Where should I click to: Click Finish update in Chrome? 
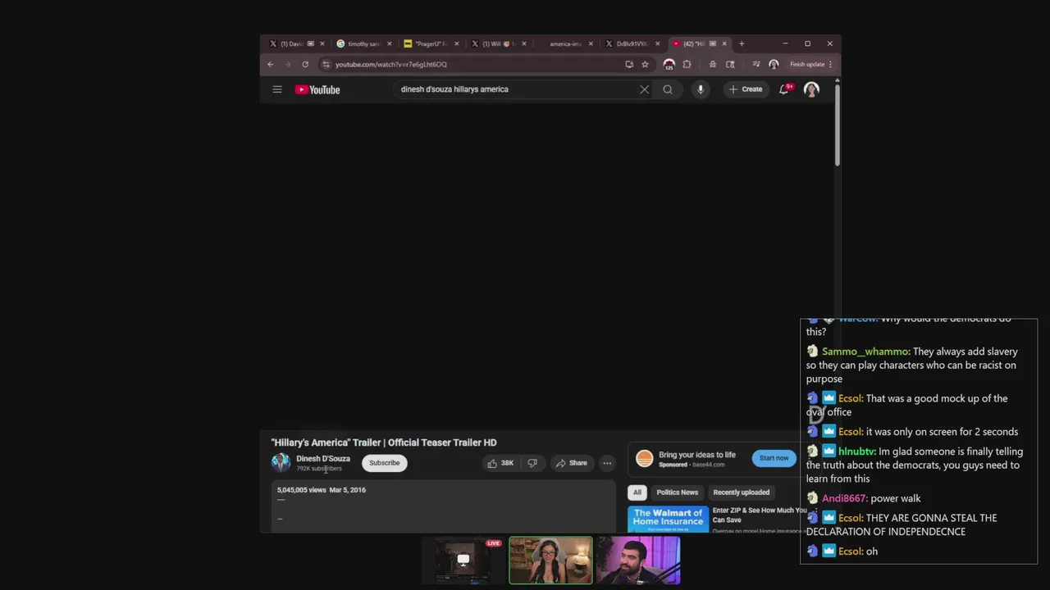tap(810, 64)
